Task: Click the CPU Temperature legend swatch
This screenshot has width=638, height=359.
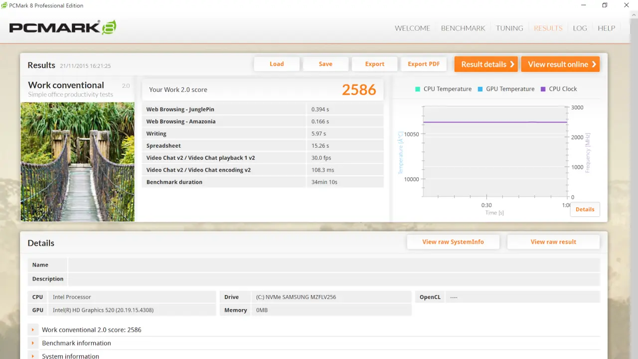Action: pos(417,89)
